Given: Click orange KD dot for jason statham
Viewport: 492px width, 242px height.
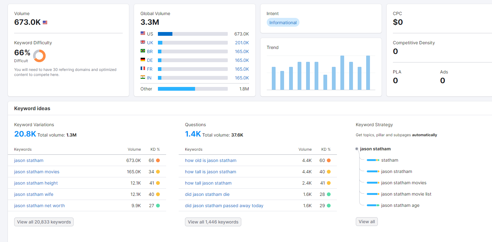Looking at the screenshot, I should pos(158,160).
